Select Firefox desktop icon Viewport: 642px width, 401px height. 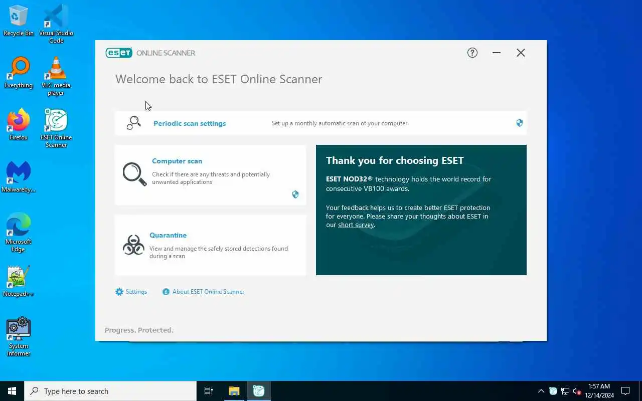tap(19, 125)
